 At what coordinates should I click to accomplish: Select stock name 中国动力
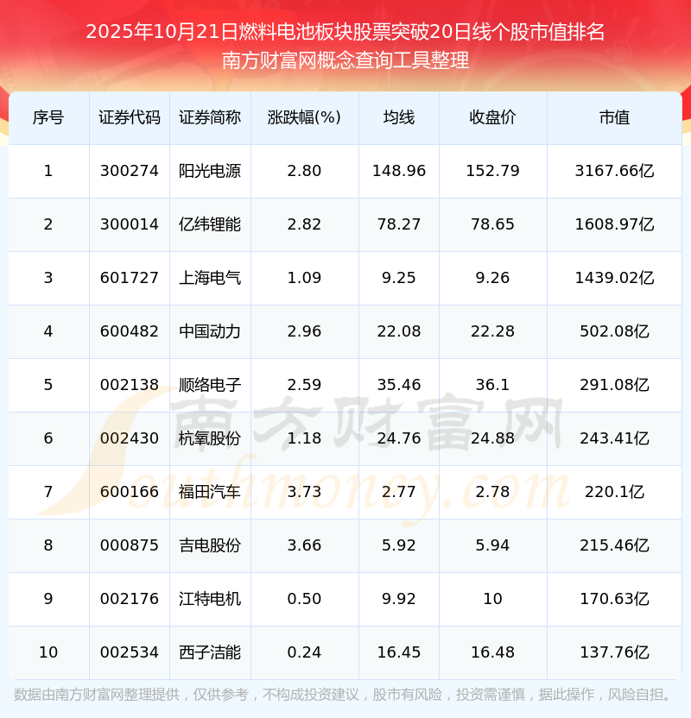(x=210, y=331)
